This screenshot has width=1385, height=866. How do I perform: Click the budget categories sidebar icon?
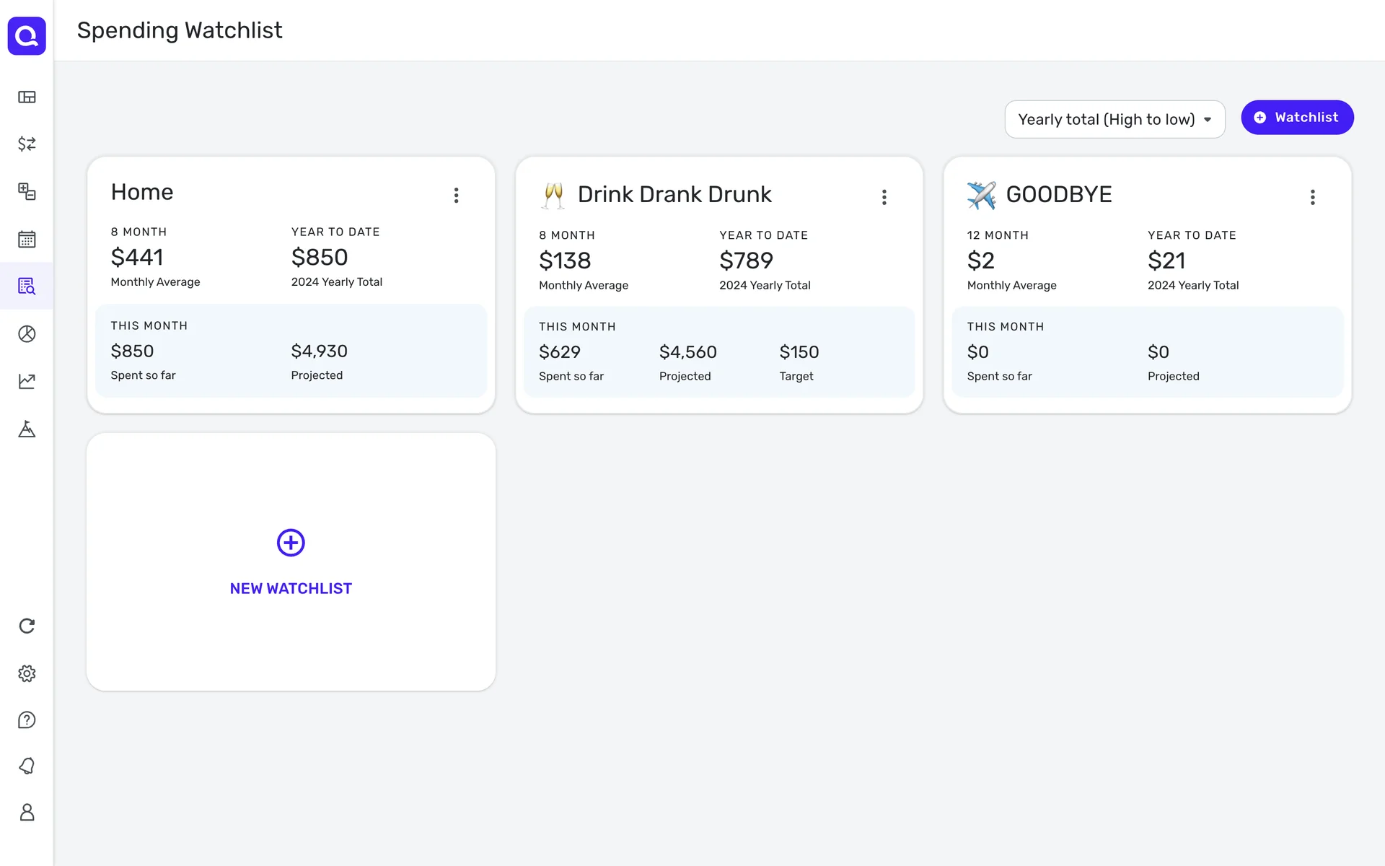click(x=27, y=191)
